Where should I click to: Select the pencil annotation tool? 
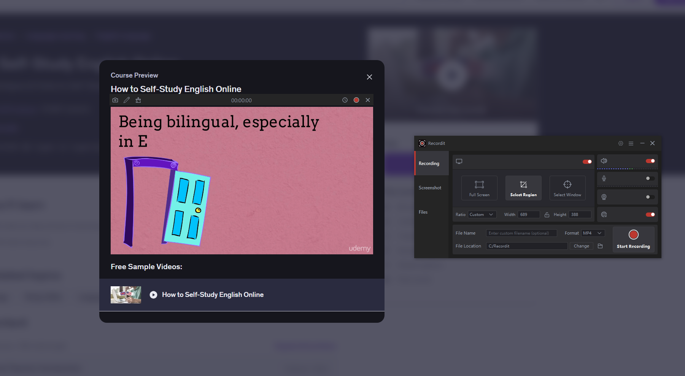pos(127,100)
